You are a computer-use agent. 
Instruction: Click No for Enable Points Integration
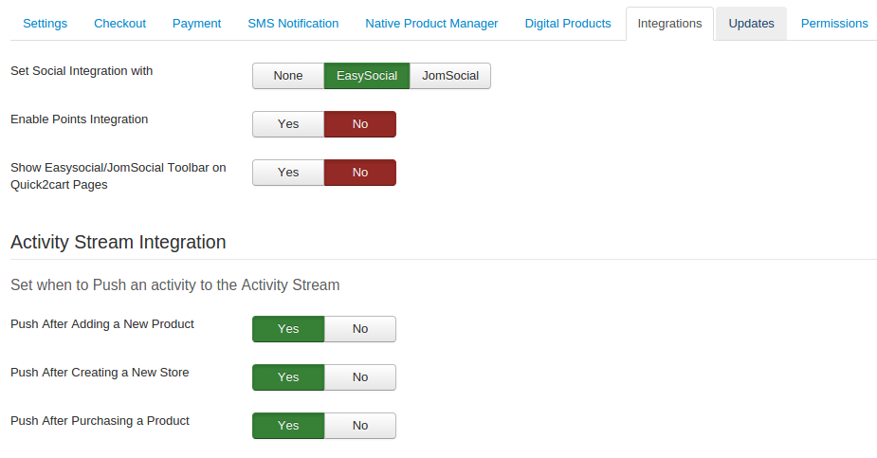(360, 124)
